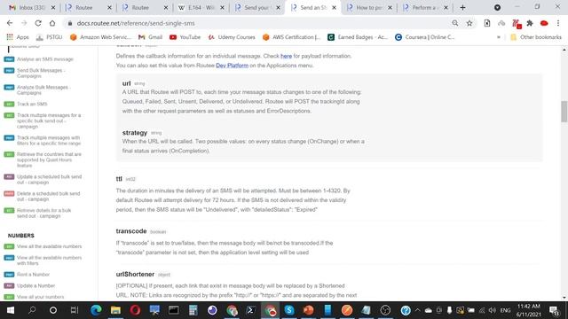Launch Opera browser from the taskbar
The image size is (568, 319).
pos(135,310)
